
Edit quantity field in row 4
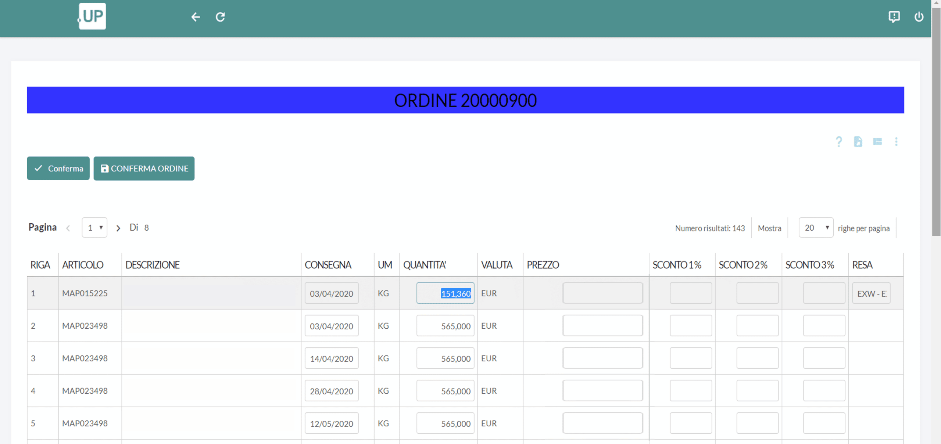445,390
